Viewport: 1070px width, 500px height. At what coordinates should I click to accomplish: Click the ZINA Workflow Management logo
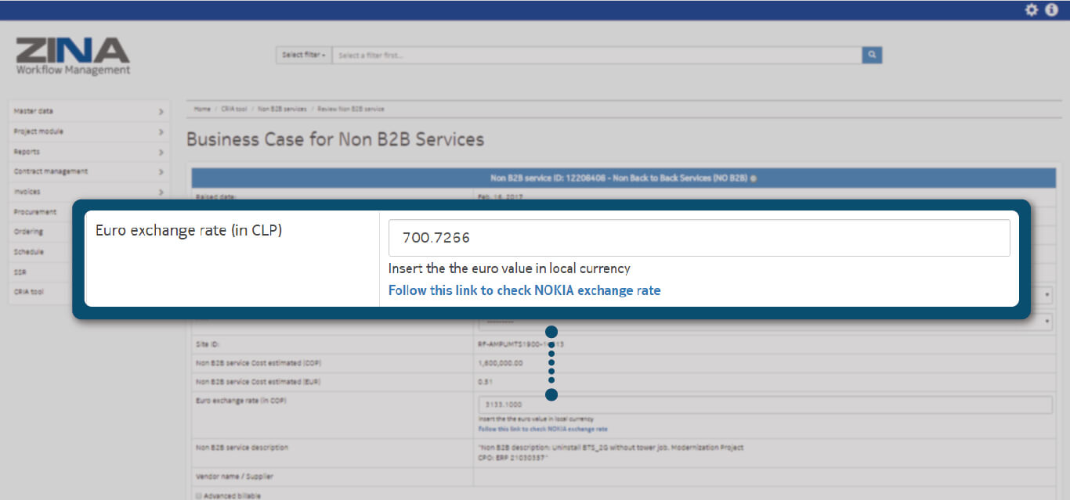(73, 56)
